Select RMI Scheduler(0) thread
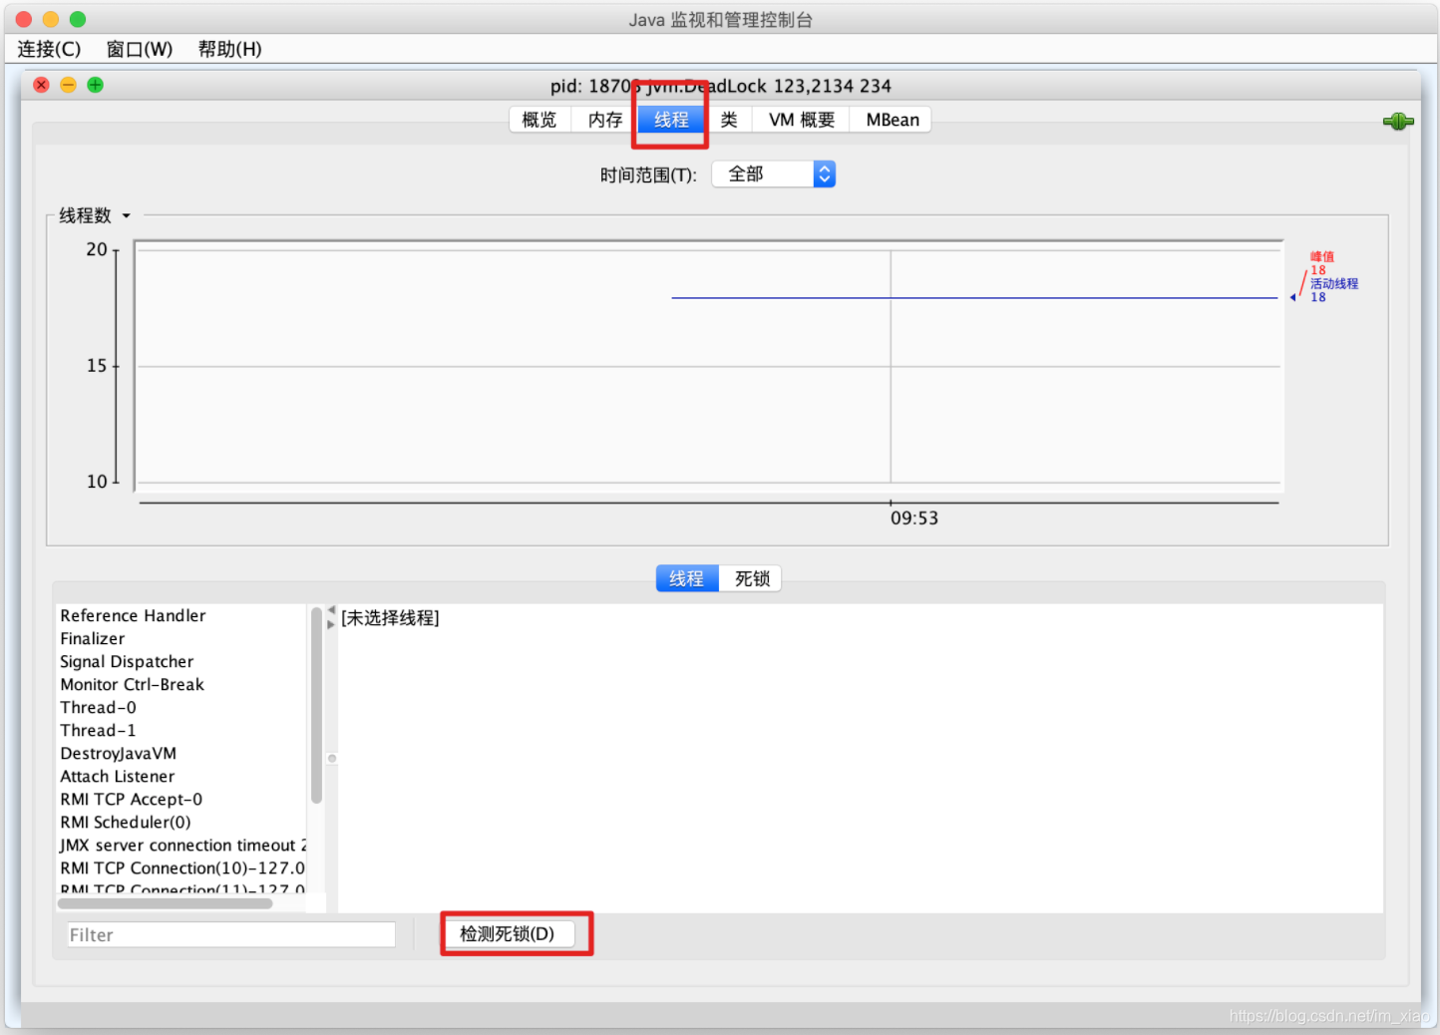This screenshot has width=1440, height=1035. pyautogui.click(x=181, y=822)
